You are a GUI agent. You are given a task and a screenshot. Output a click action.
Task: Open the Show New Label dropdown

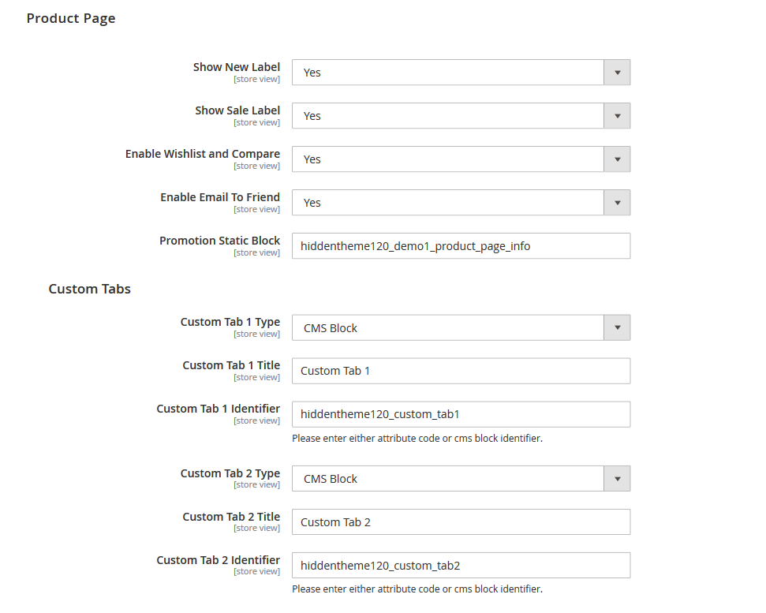click(460, 72)
